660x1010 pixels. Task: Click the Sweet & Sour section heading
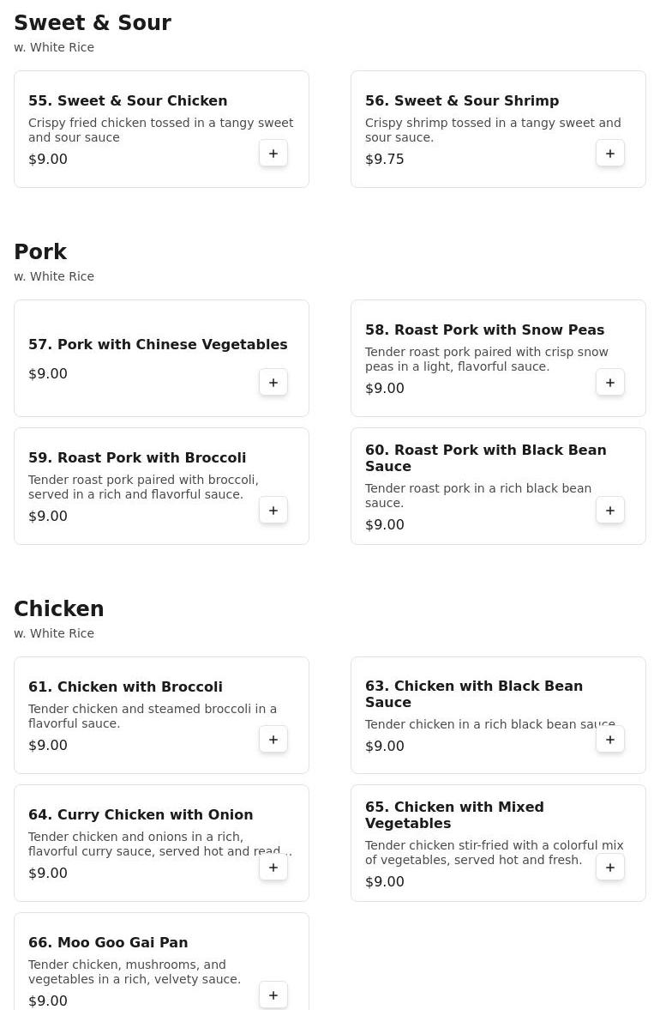[x=93, y=23]
